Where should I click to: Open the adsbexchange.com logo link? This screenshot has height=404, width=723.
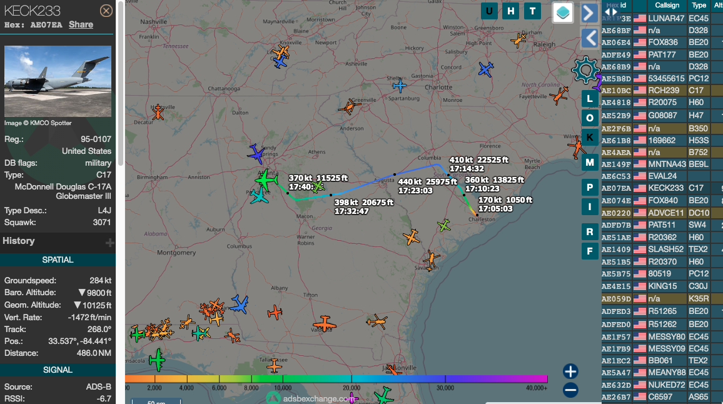coord(311,398)
